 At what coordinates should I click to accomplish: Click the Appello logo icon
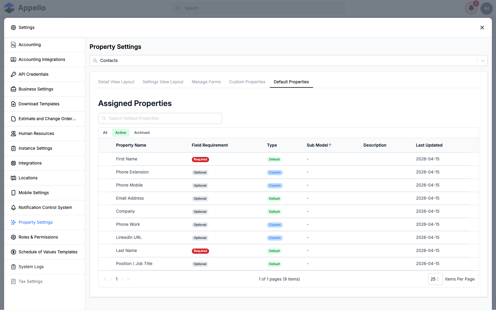[9, 8]
